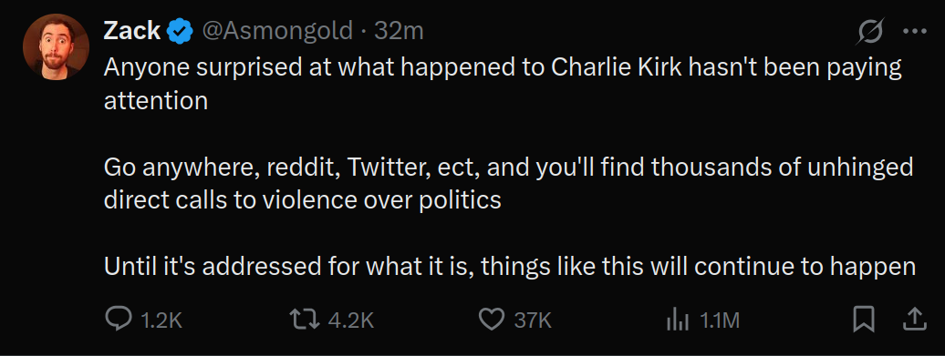Click the tweet's first paragraph about Charlie Kirk
Viewport: 945px width, 356px height.
point(503,84)
